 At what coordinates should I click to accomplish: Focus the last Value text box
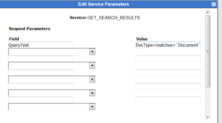click(168, 100)
